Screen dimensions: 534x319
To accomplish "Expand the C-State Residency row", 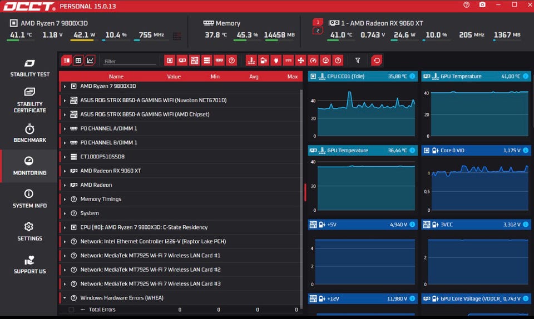I will [65, 227].
